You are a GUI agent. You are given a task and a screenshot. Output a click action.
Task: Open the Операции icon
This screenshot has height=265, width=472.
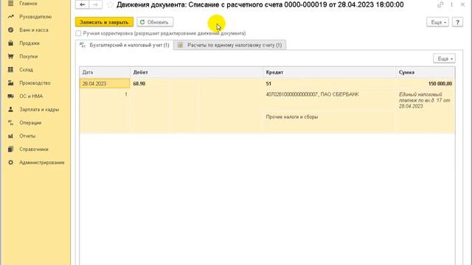10,123
